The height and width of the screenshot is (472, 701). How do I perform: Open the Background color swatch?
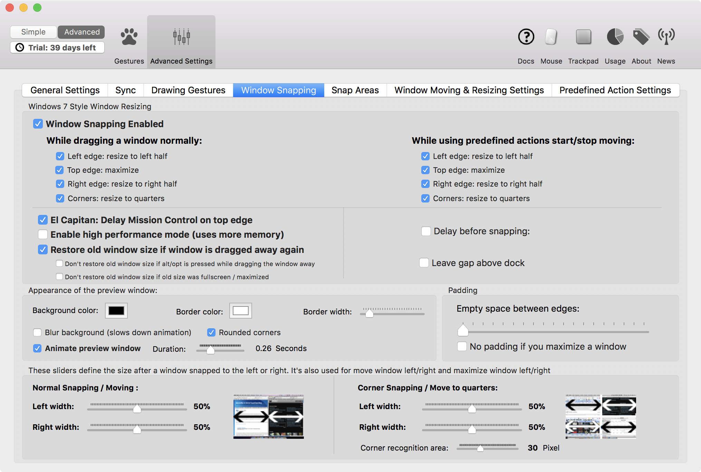pos(116,311)
